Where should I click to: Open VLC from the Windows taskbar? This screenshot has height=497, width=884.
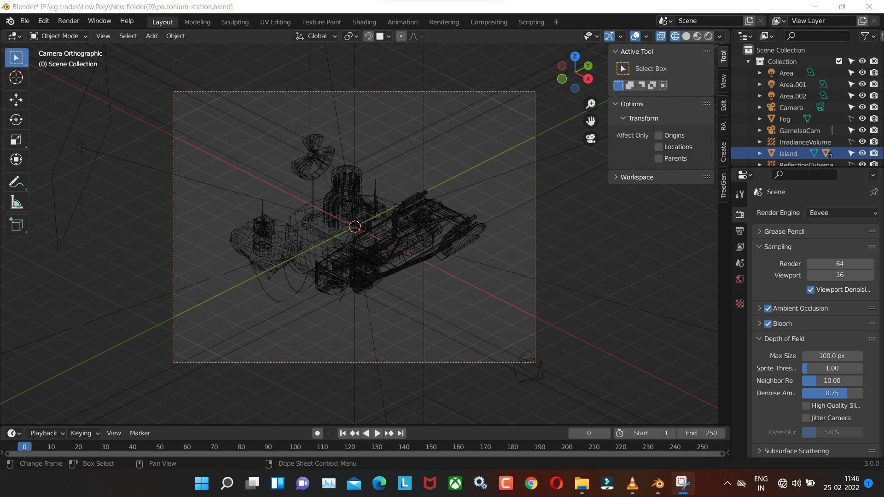tap(632, 483)
